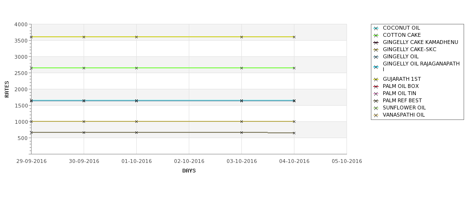Click the 02-10-2016 date axis label

pyautogui.click(x=189, y=161)
